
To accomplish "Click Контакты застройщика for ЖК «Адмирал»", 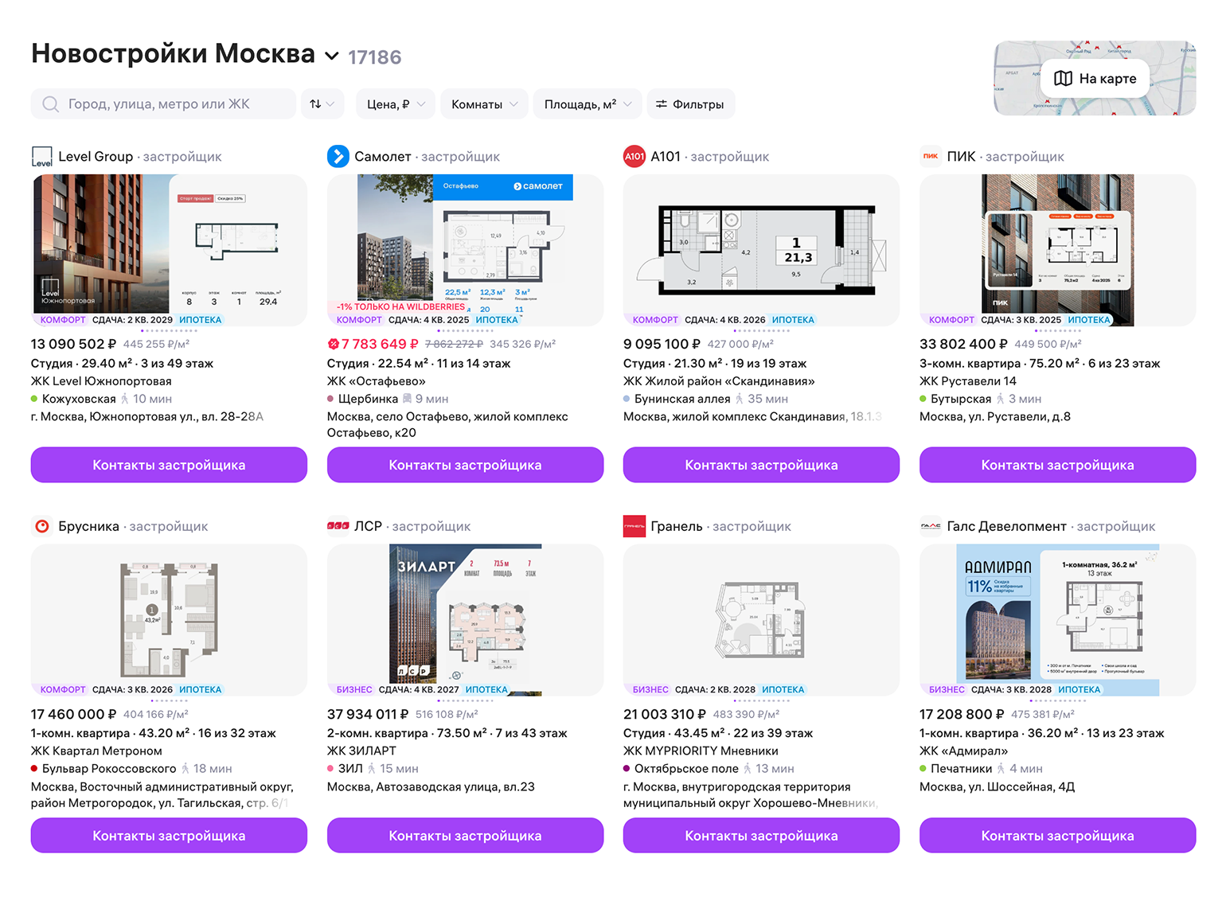I will coord(1057,836).
